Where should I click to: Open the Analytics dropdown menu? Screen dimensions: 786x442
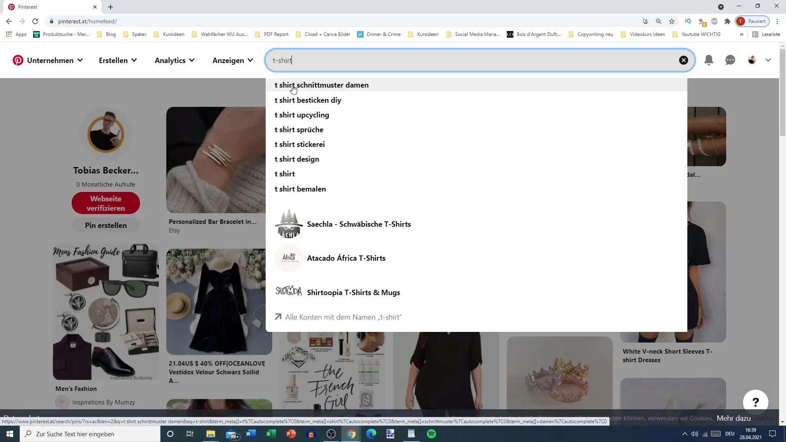pos(174,60)
